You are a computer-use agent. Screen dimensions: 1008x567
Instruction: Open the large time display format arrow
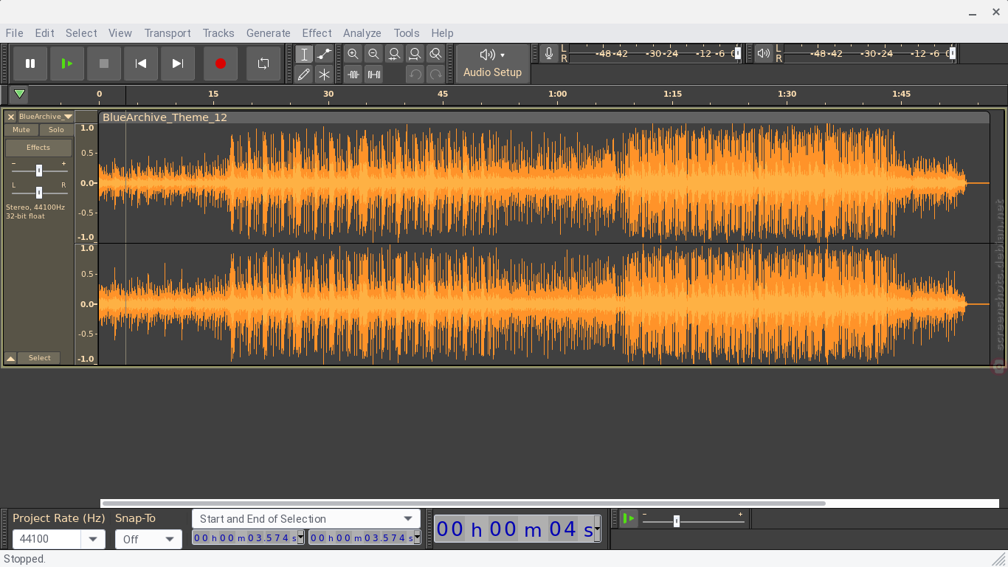point(597,529)
